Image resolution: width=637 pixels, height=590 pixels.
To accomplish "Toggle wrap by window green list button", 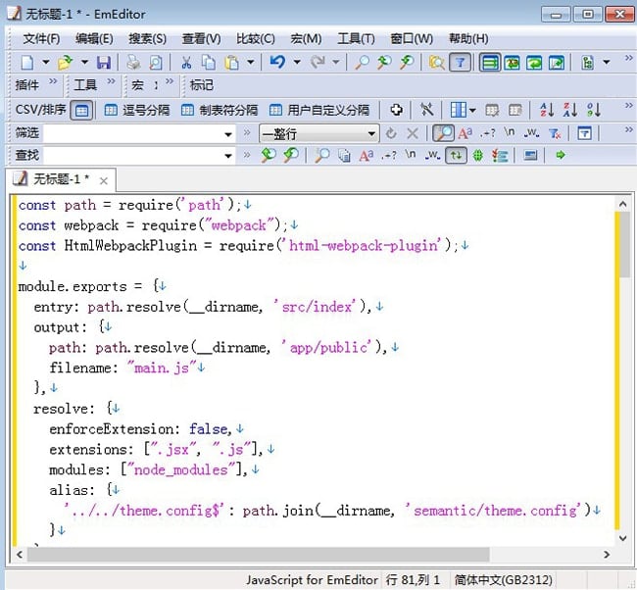I will [490, 63].
